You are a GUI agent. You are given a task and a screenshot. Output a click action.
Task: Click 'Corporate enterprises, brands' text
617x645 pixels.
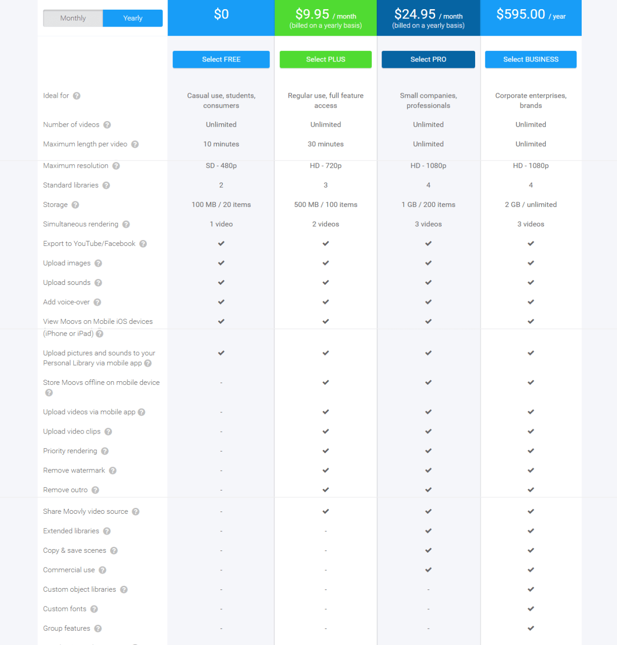tap(531, 100)
